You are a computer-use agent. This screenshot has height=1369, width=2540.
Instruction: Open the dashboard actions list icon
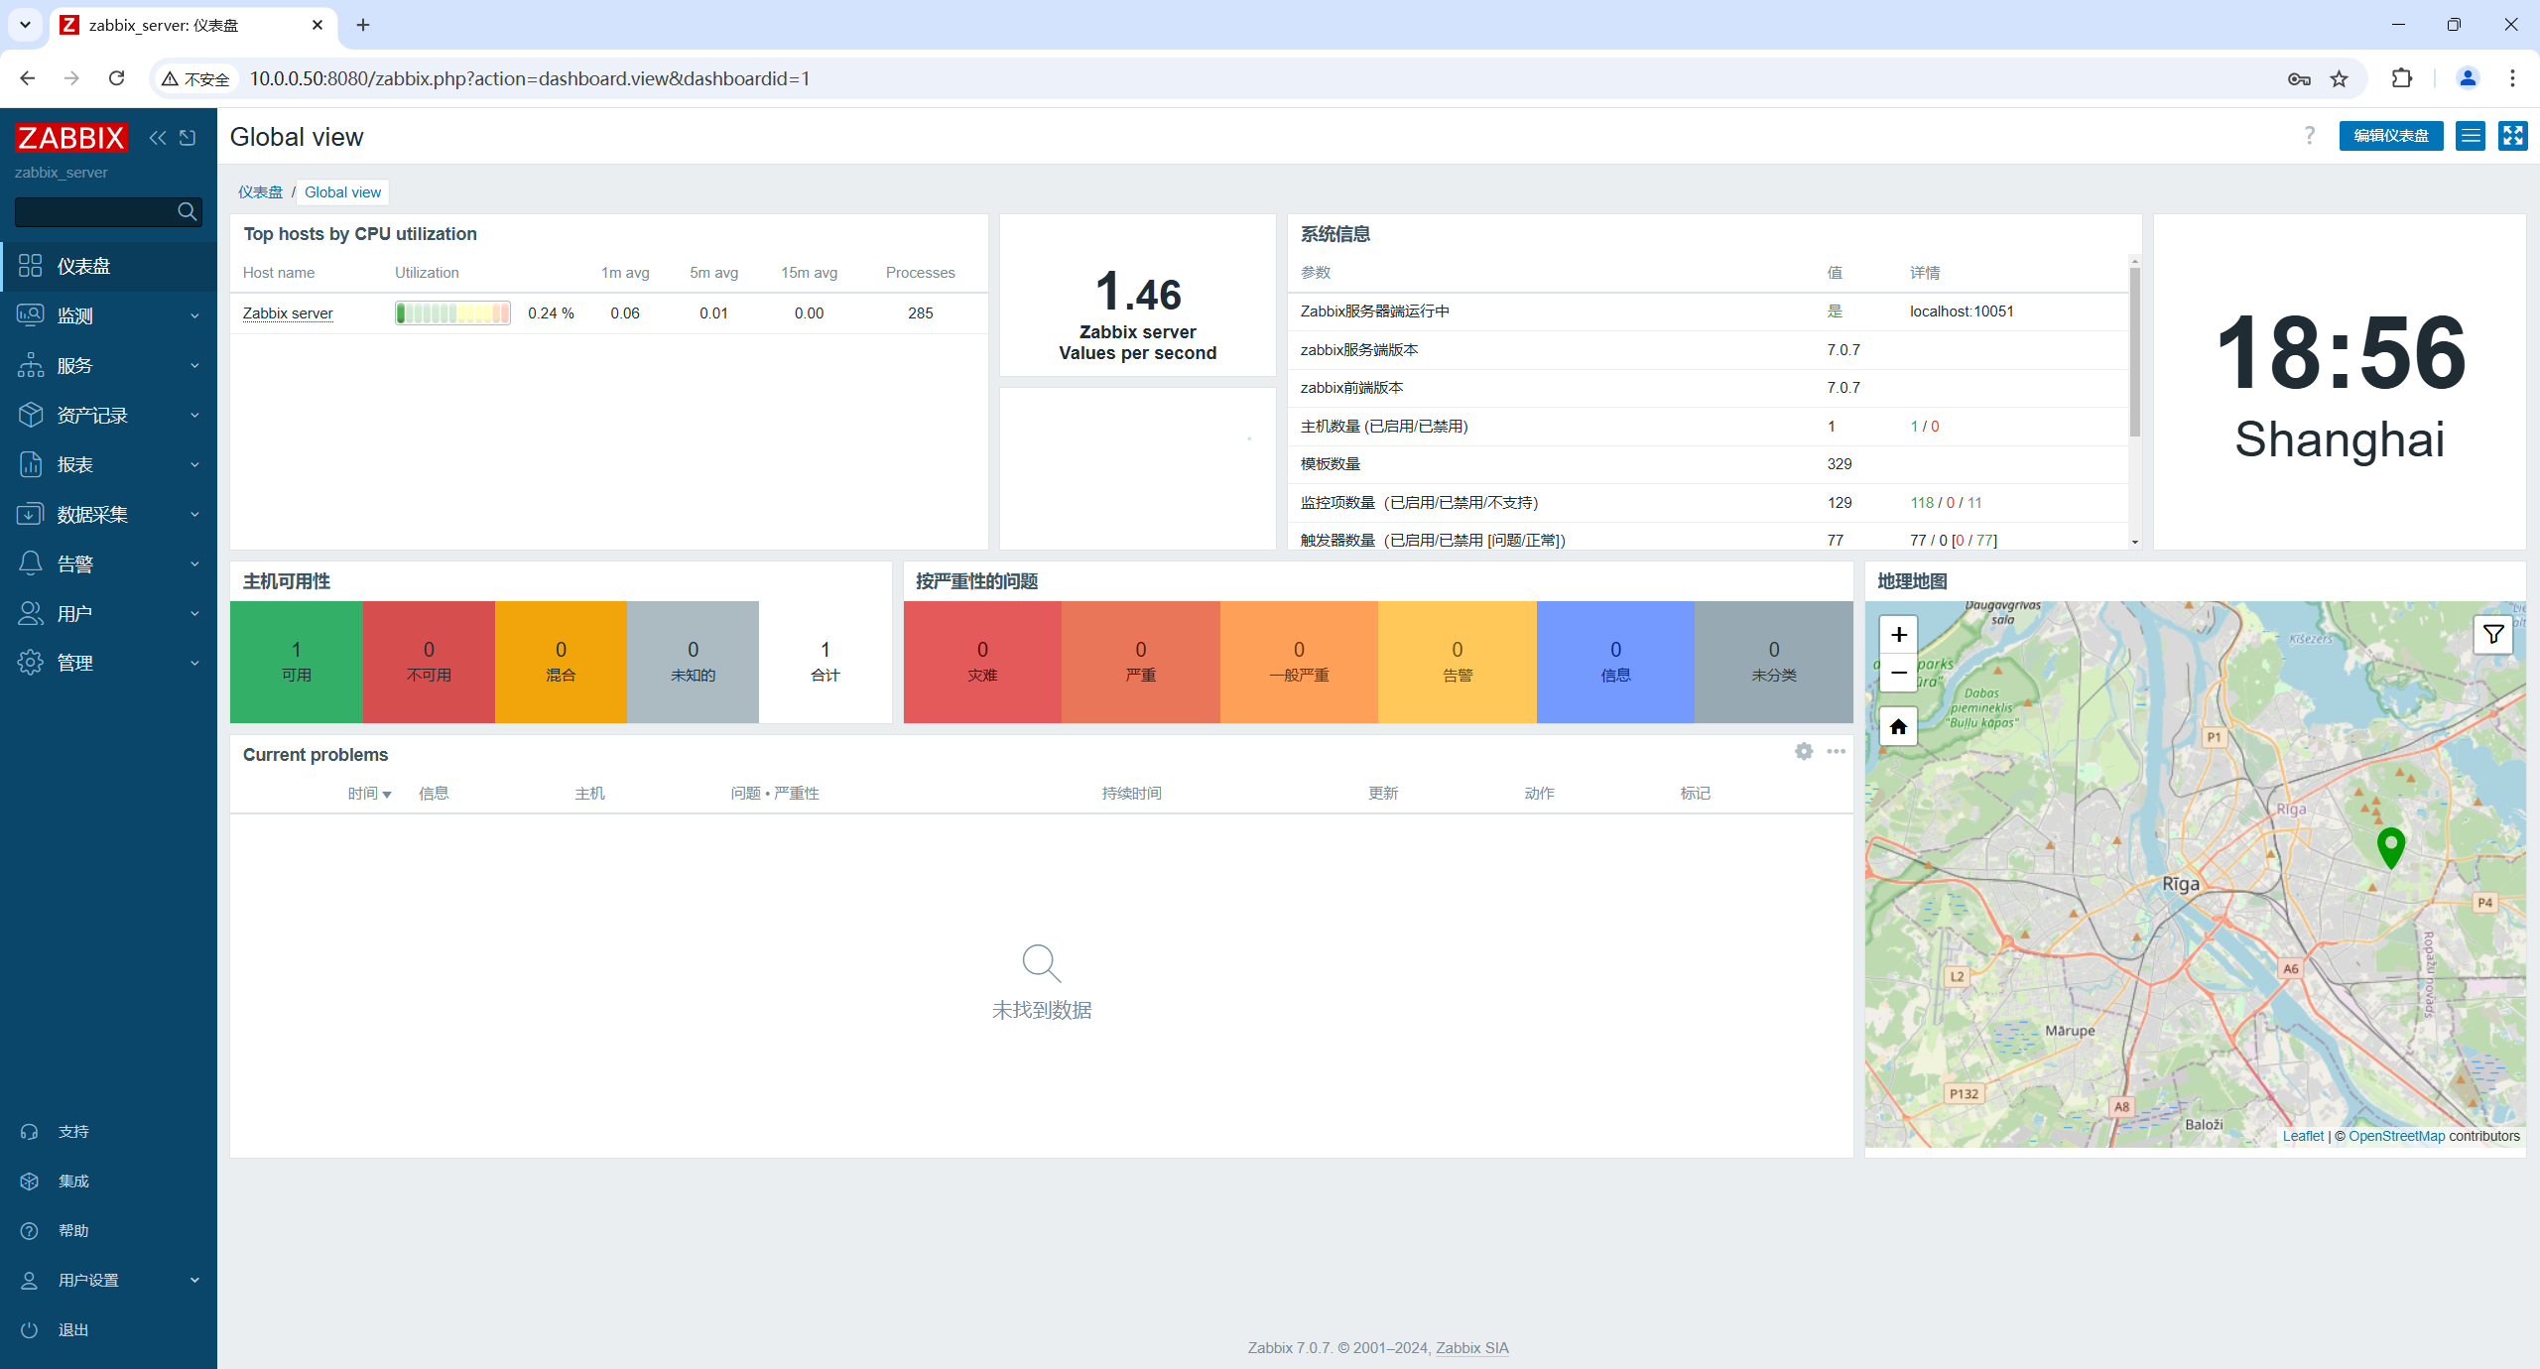click(2471, 136)
